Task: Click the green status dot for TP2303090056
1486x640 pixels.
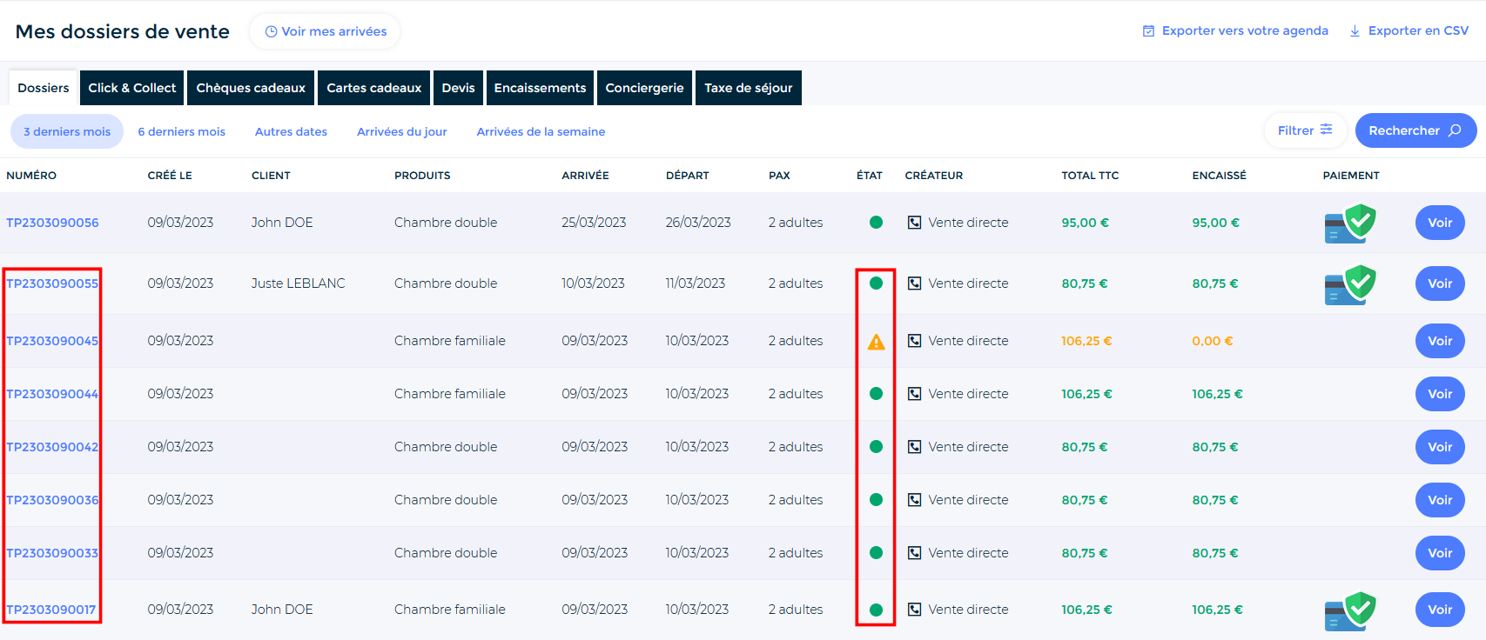Action: [x=876, y=223]
